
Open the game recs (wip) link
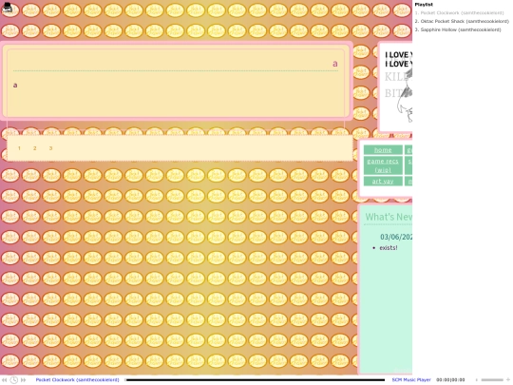click(383, 165)
